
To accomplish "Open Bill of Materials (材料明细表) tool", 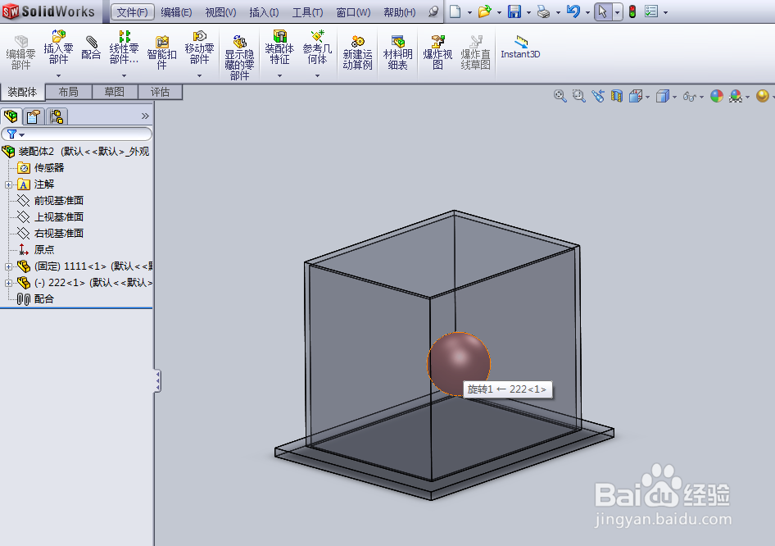I will [397, 53].
